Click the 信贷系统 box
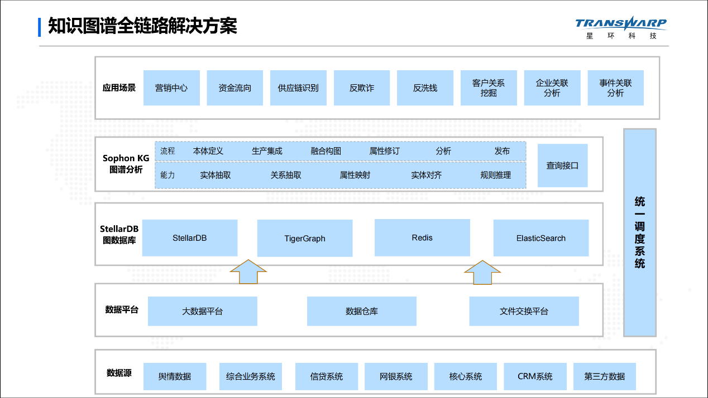 327,376
